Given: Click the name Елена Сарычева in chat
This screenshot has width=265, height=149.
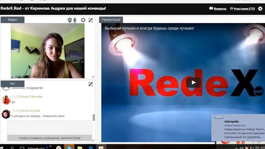Looking at the screenshot, I should tap(31, 96).
